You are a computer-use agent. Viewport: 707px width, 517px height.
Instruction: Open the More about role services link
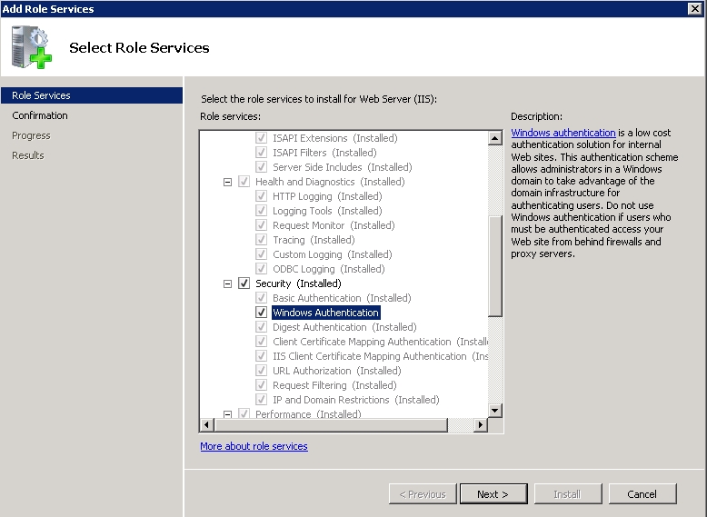[254, 446]
